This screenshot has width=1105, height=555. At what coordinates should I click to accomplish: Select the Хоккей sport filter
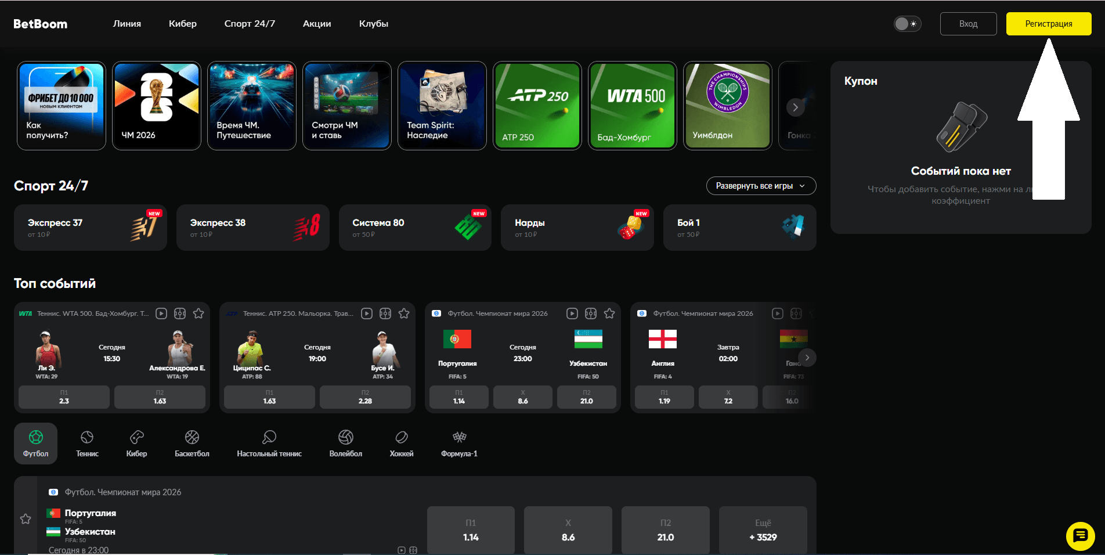click(x=402, y=444)
